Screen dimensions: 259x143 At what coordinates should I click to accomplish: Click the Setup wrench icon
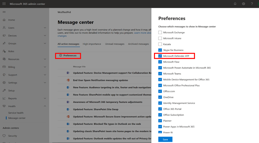(4, 91)
